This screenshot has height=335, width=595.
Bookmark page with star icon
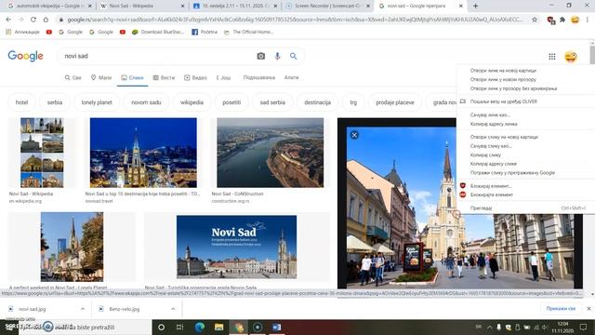535,20
